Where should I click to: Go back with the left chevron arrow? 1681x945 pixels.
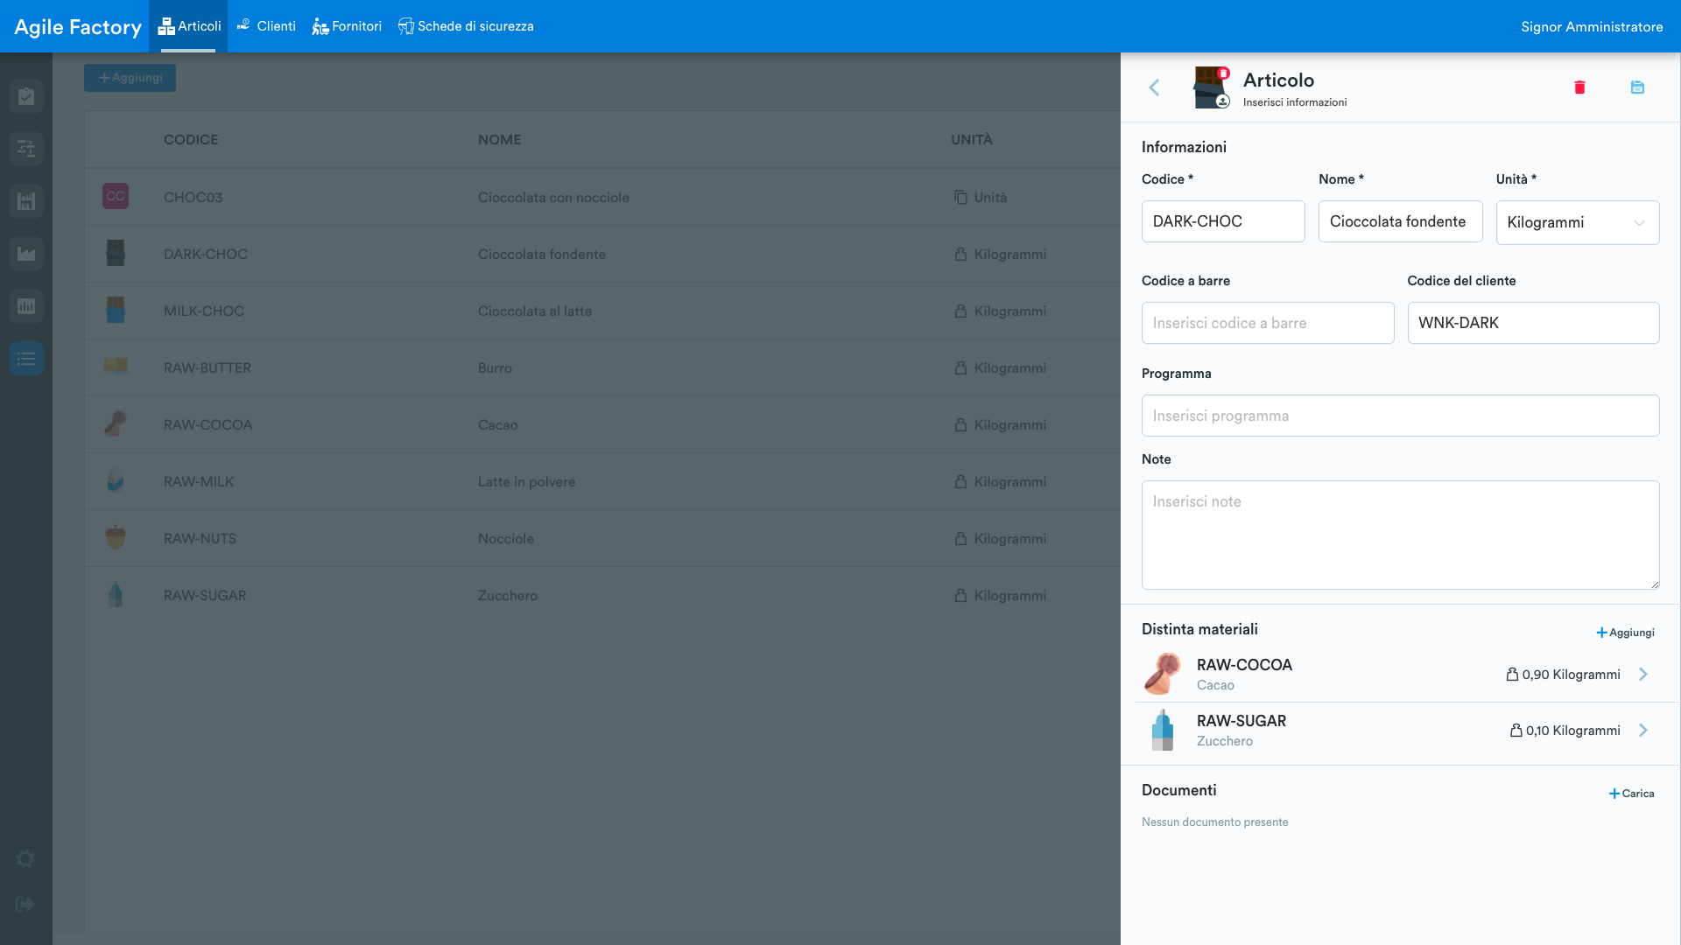click(1154, 87)
